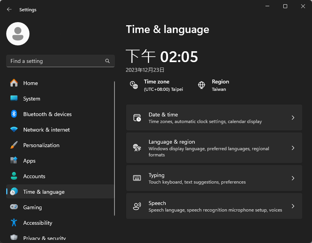Screen dimensions: 312x243
Task: Open Language & region card title
Action: [172, 142]
